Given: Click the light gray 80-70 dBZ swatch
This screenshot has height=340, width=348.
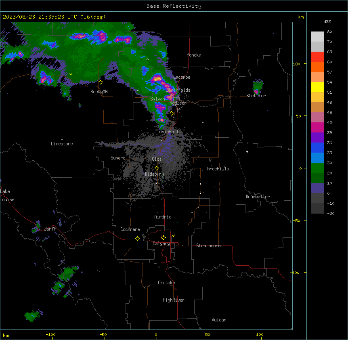Looking at the screenshot, I should click(x=317, y=37).
